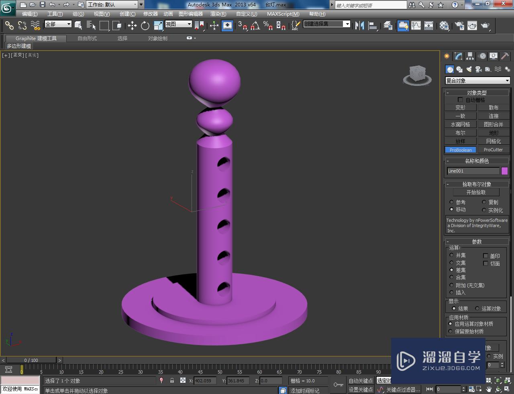Open the 复合对象 category dropdown

pos(477,81)
